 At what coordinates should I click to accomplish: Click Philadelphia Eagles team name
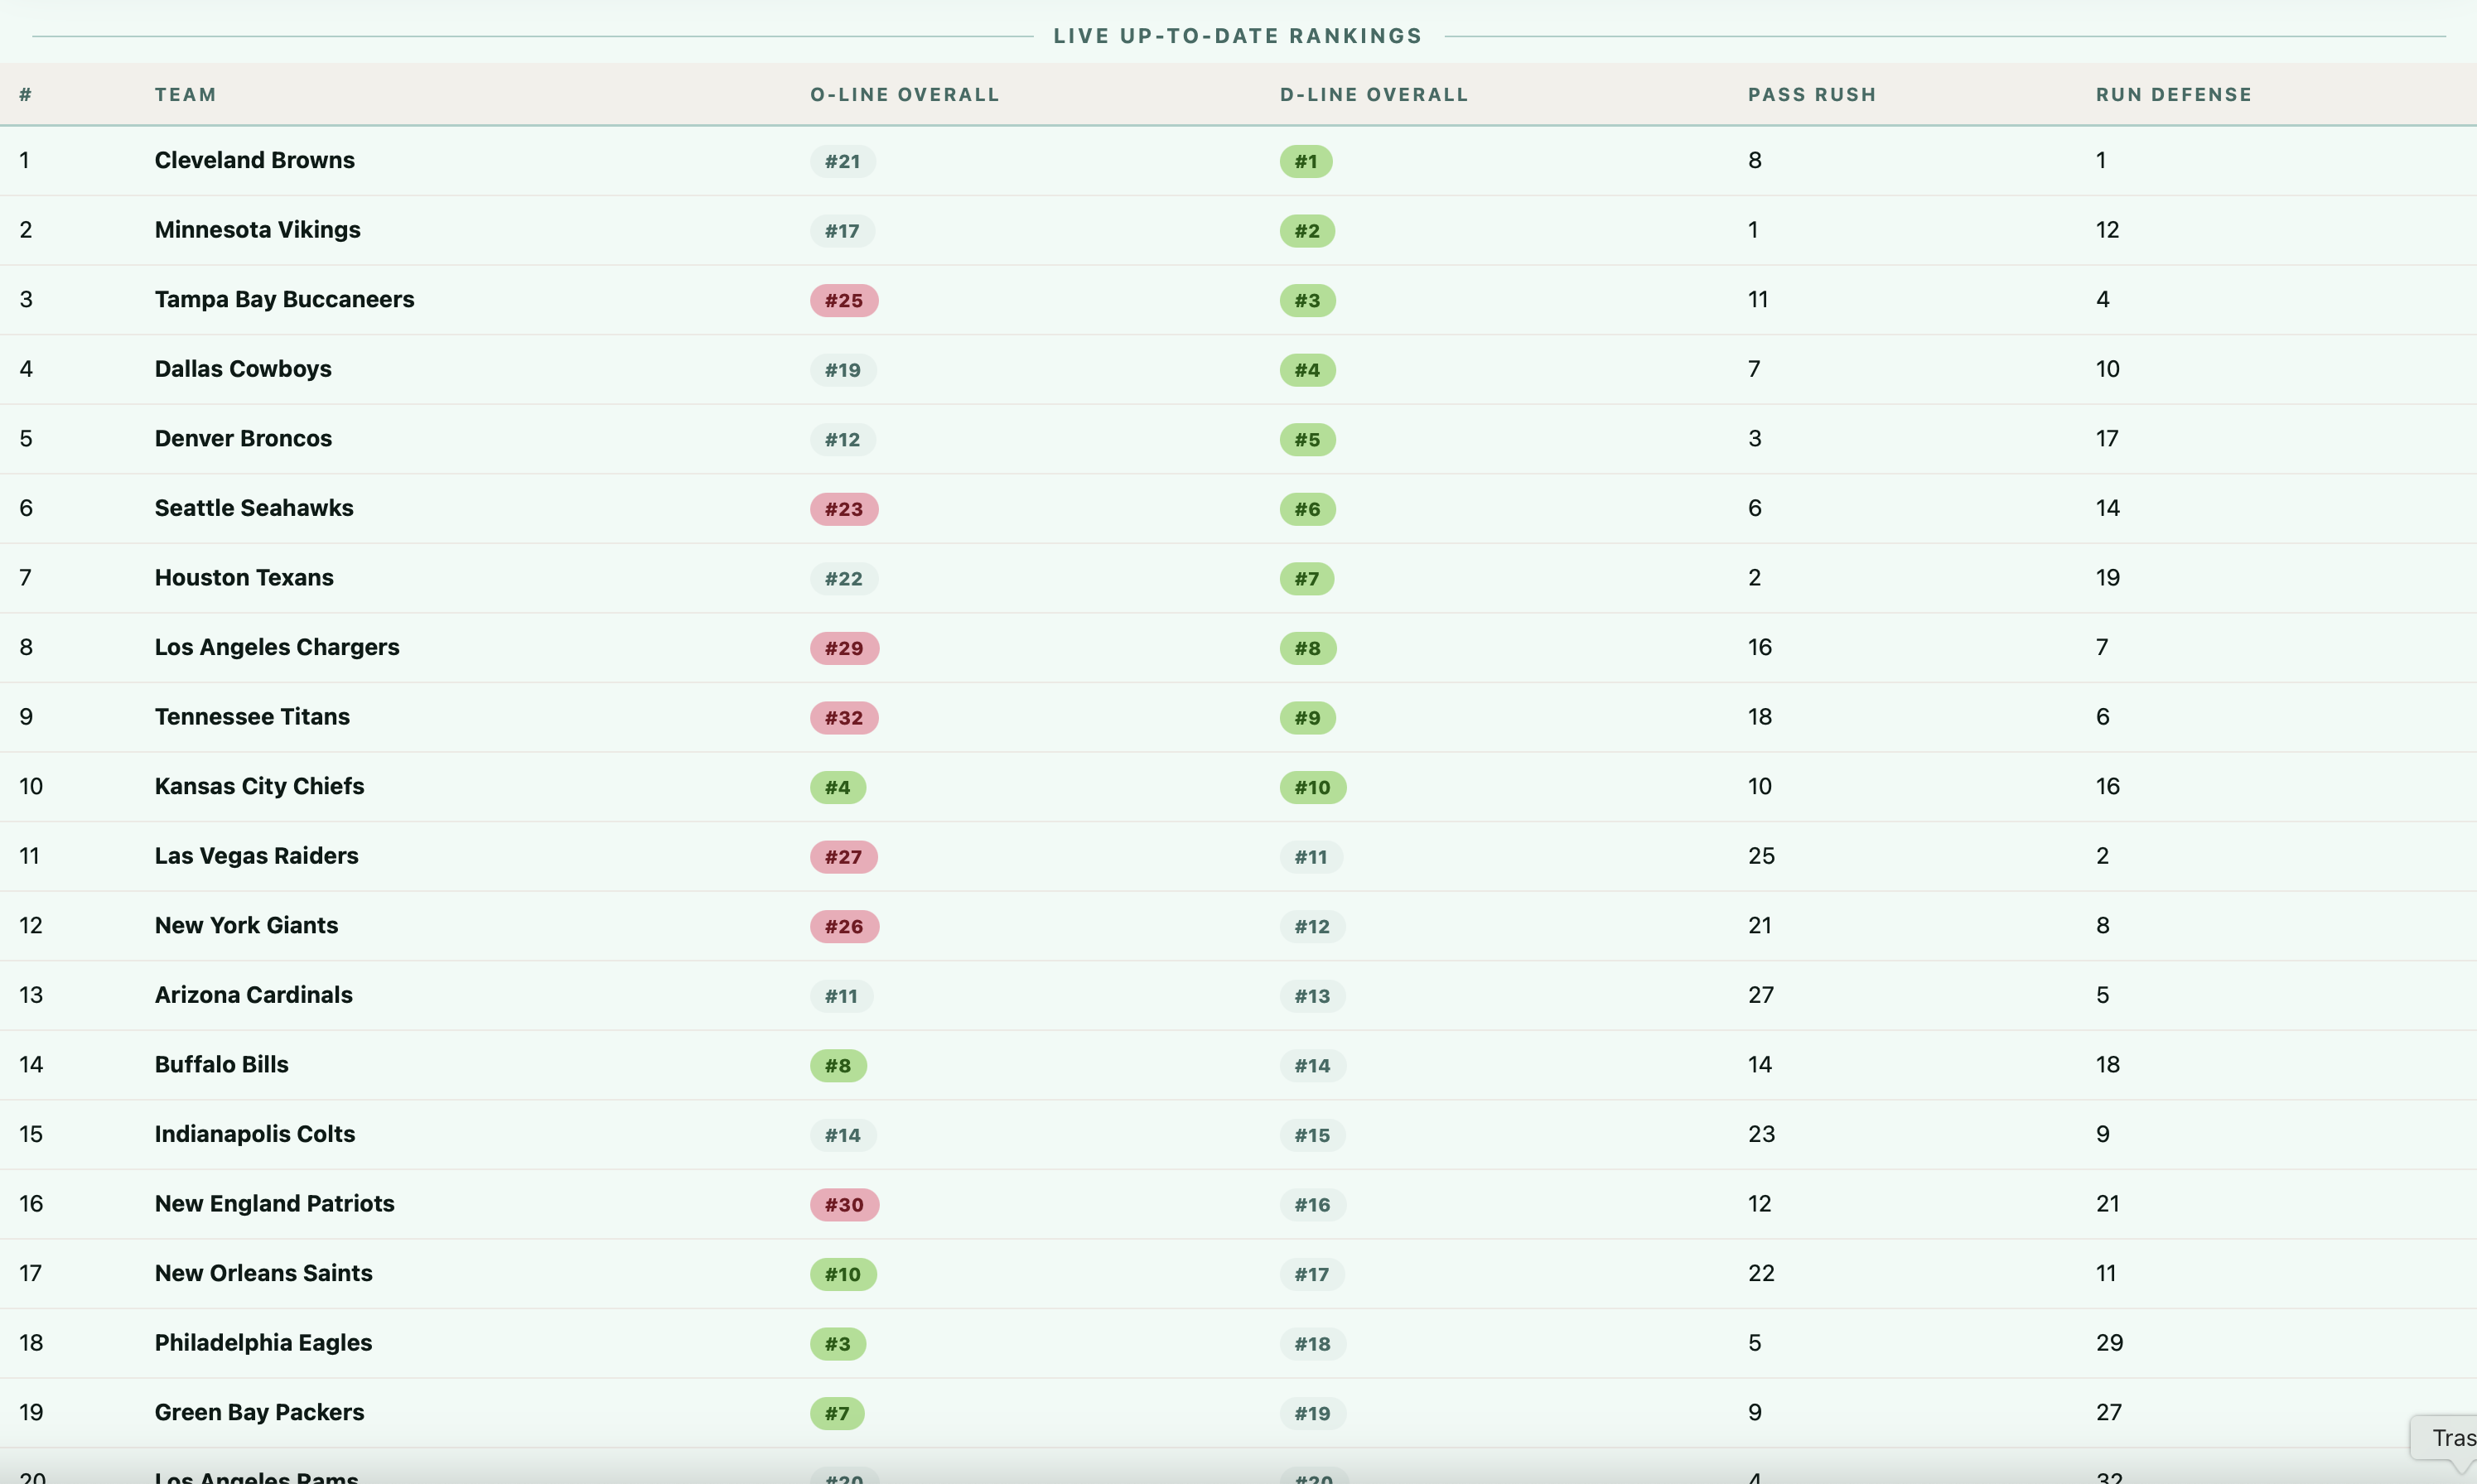point(263,1342)
